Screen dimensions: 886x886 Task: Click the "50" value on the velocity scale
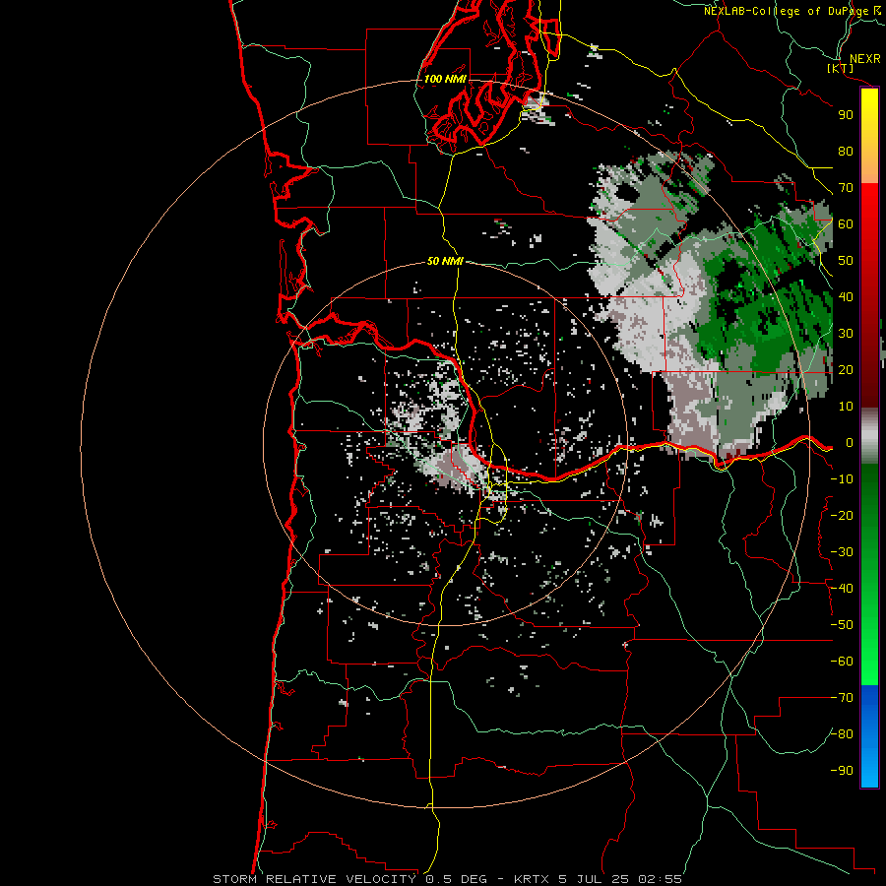tap(846, 261)
